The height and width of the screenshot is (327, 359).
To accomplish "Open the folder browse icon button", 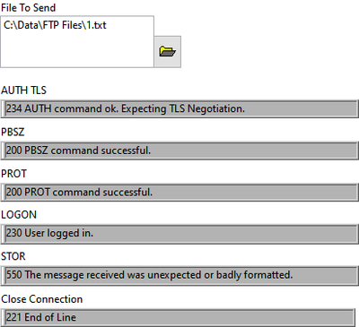I will [x=168, y=52].
